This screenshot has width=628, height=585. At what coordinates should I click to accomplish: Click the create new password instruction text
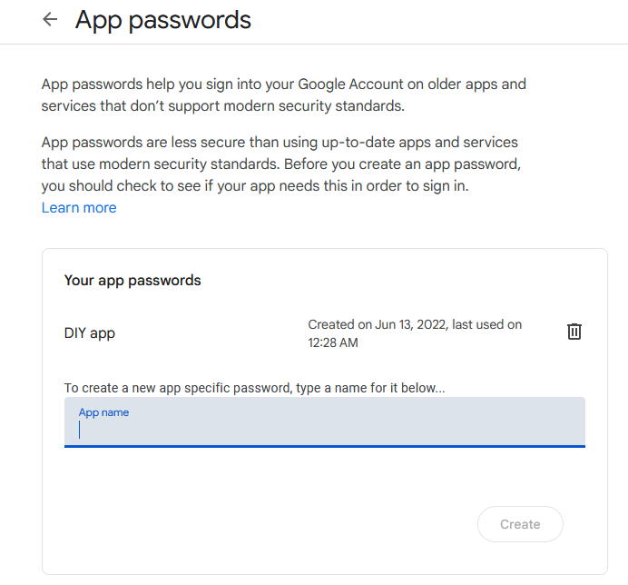click(x=254, y=388)
